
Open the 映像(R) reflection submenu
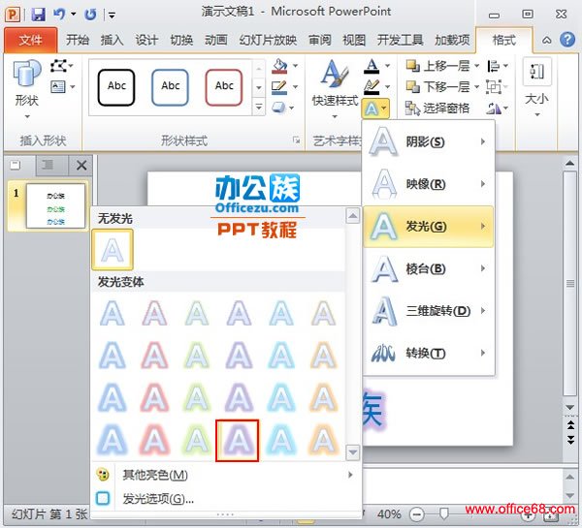[x=429, y=184]
